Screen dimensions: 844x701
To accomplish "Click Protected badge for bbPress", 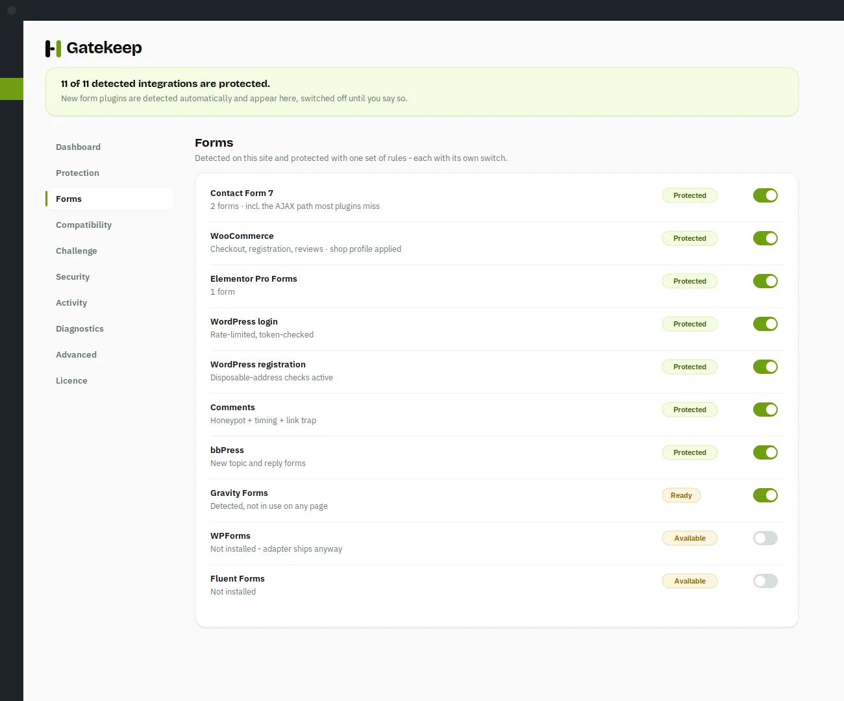I will click(x=689, y=452).
